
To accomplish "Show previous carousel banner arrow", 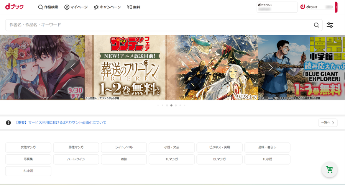I will pyautogui.click(x=73, y=67).
